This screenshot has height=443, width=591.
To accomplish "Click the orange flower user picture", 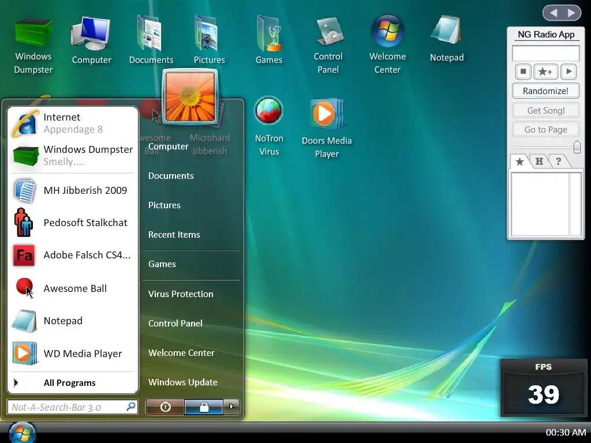I will pos(190,96).
